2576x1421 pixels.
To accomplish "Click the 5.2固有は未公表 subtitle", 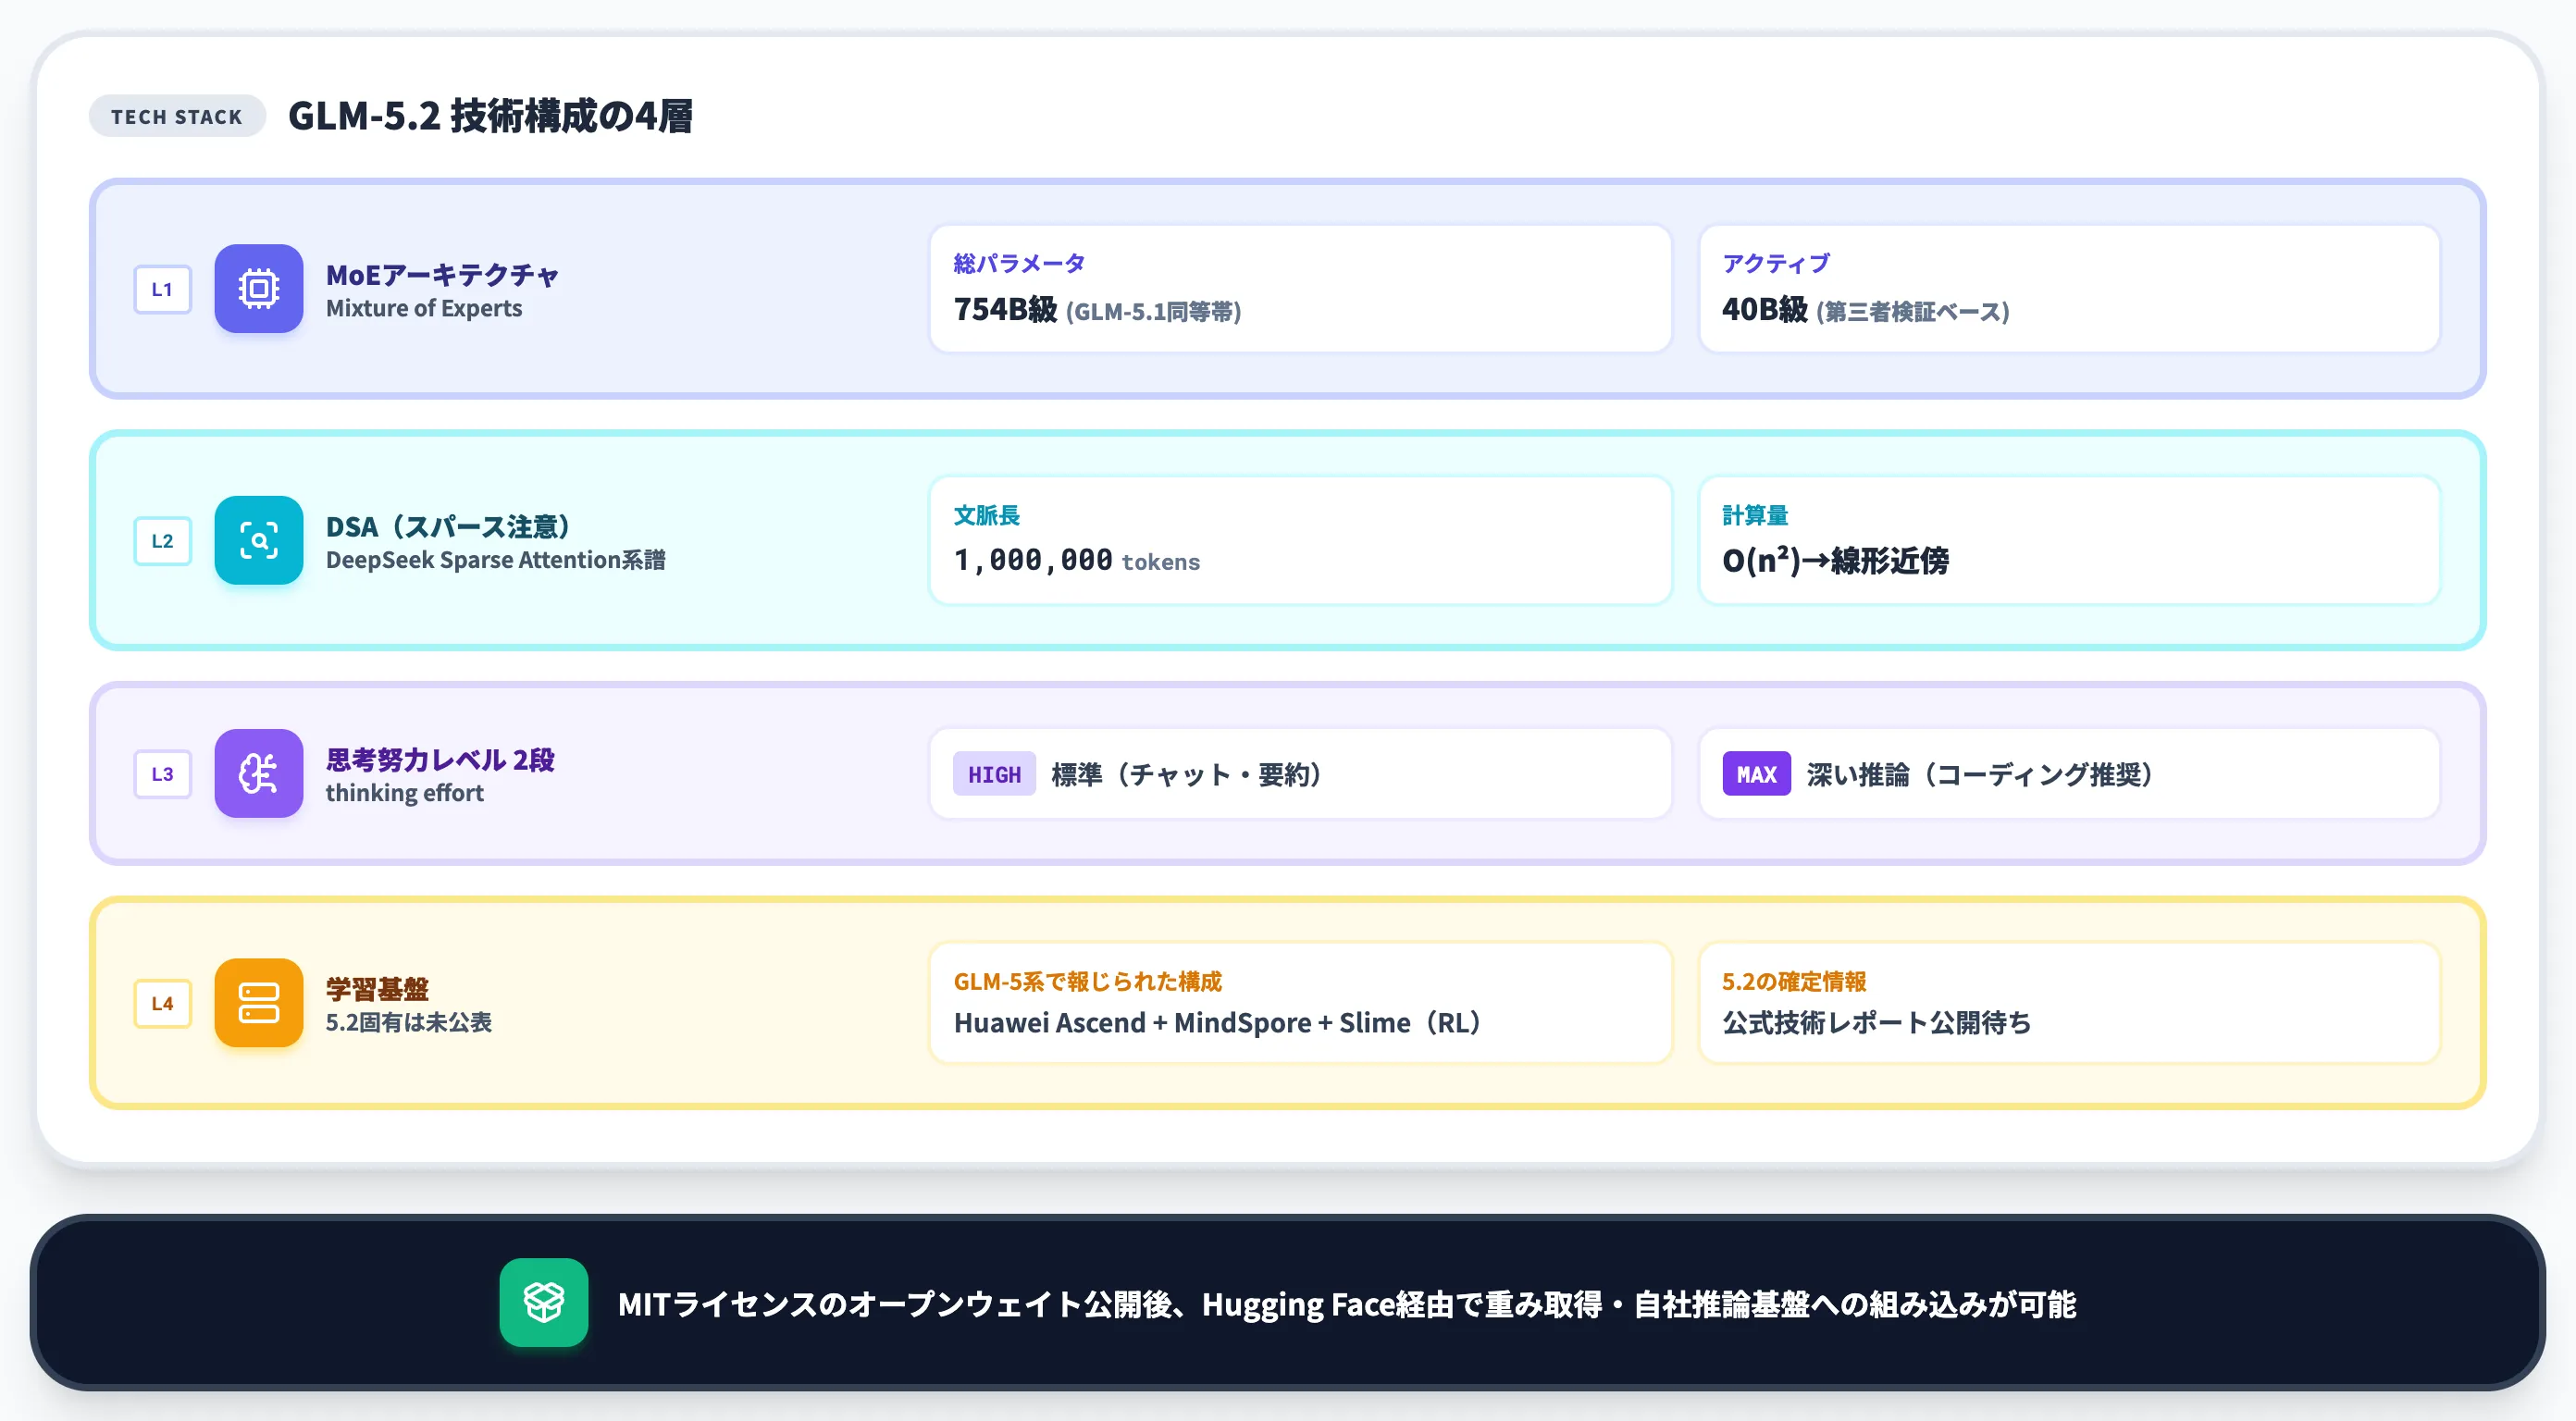I will 409,1022.
